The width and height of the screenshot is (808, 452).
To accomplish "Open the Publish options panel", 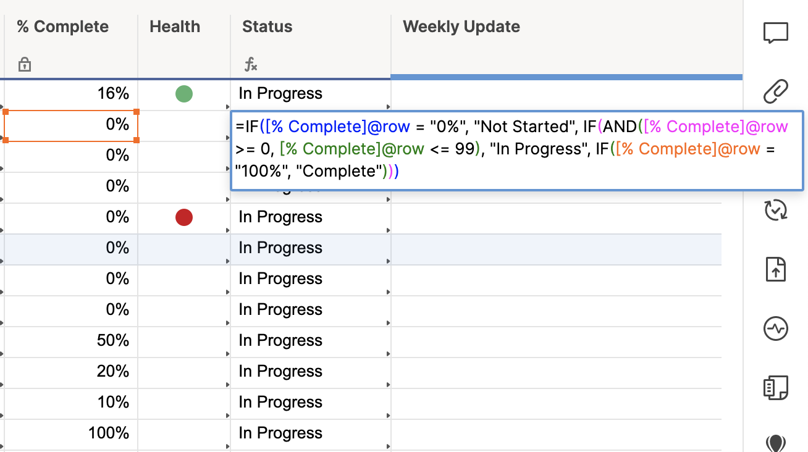I will click(776, 269).
